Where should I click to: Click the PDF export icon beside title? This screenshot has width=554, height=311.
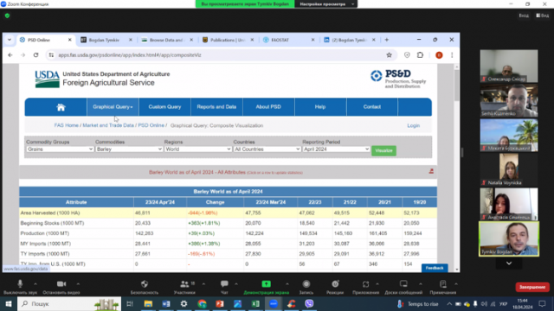point(431,171)
